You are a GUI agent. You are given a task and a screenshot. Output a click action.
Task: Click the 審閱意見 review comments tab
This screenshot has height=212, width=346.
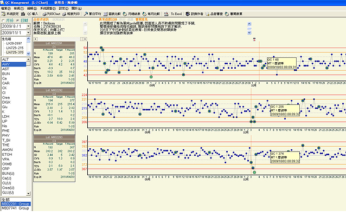pos(142,19)
